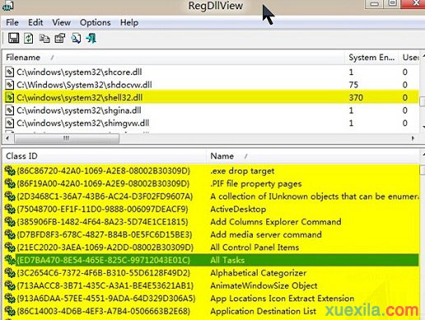
Task: Click the 'All Tasks' name cell
Action: (227, 260)
